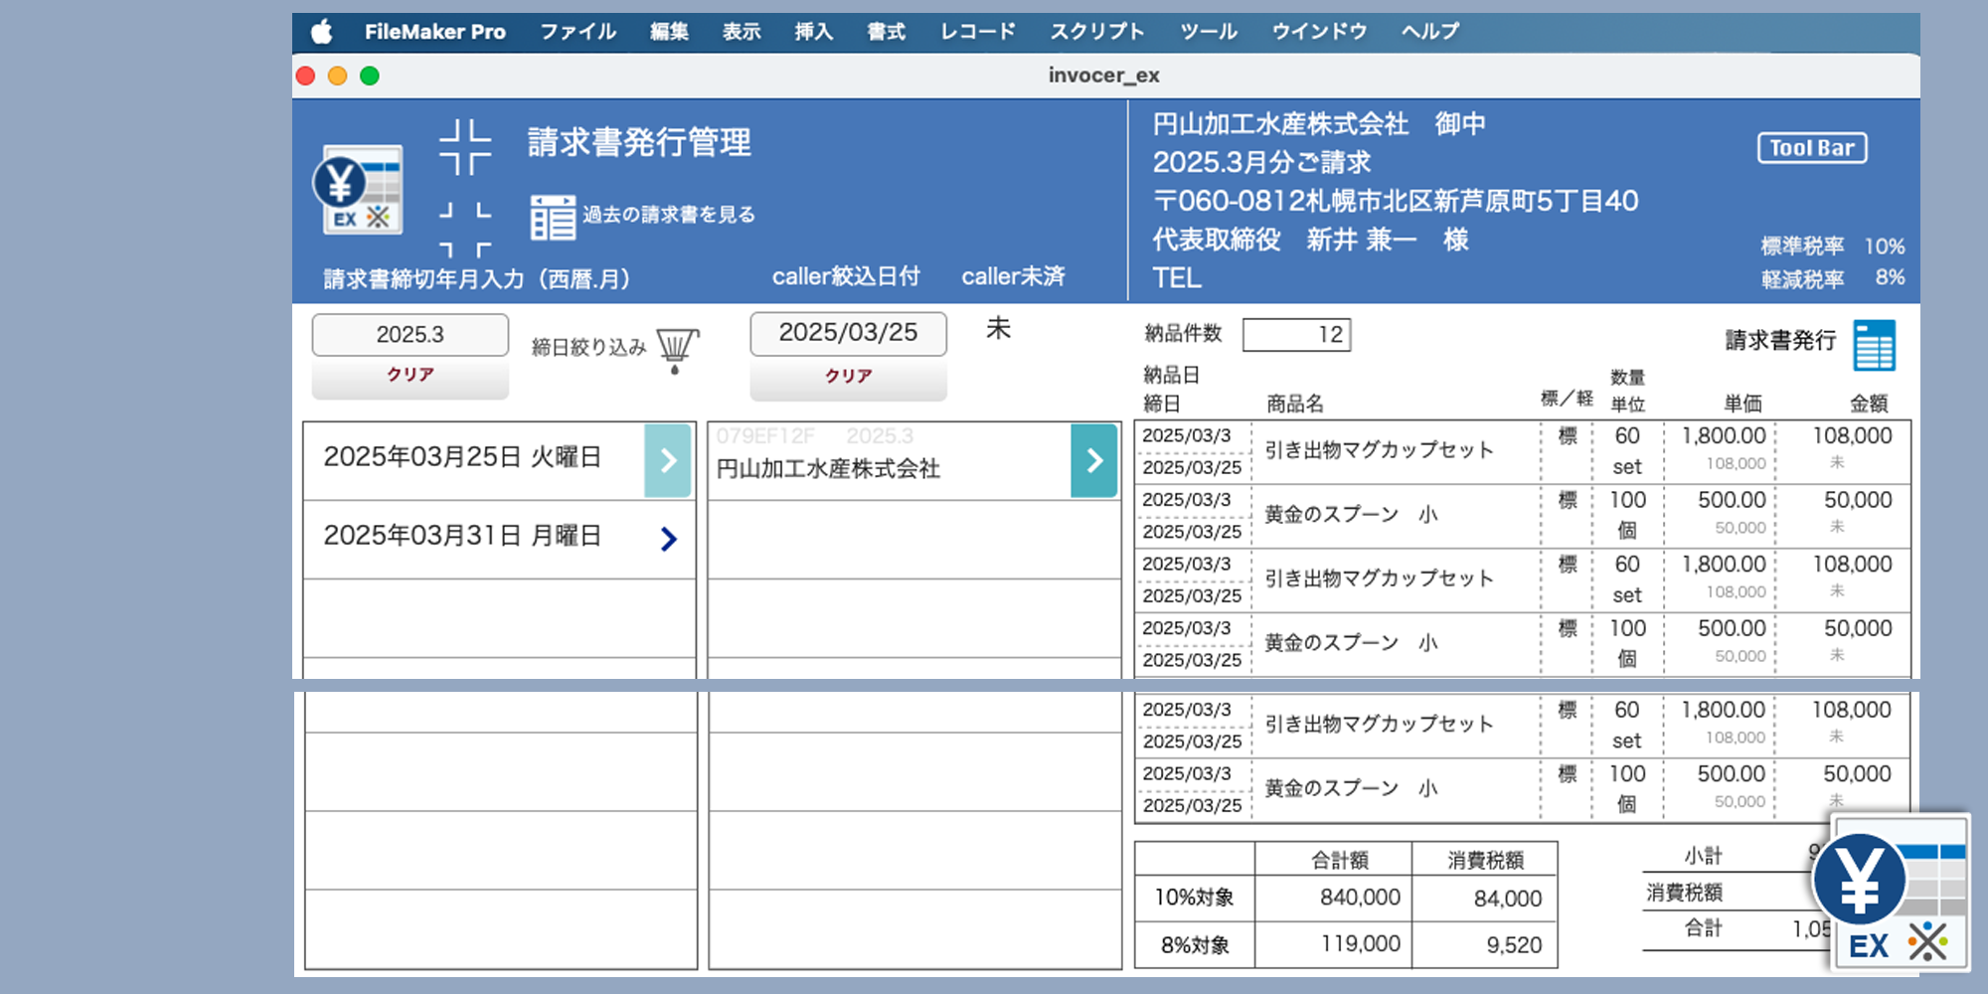Click the yen invoice EX app icon in header
Viewport: 1988px width, 994px height.
[x=359, y=191]
